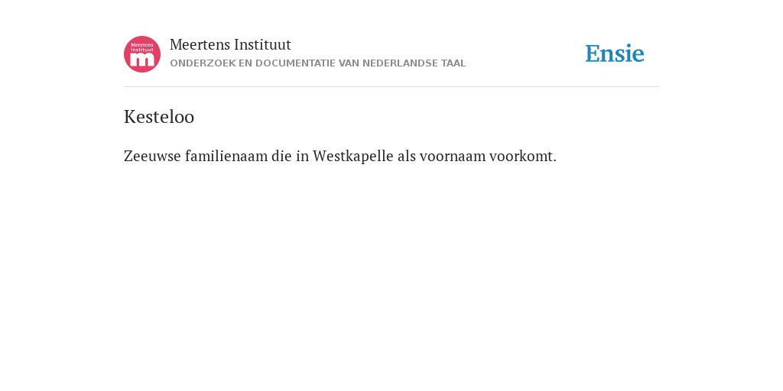Click the place name Westkapelle in the definition
Screen dimensions: 783x391
click(353, 157)
